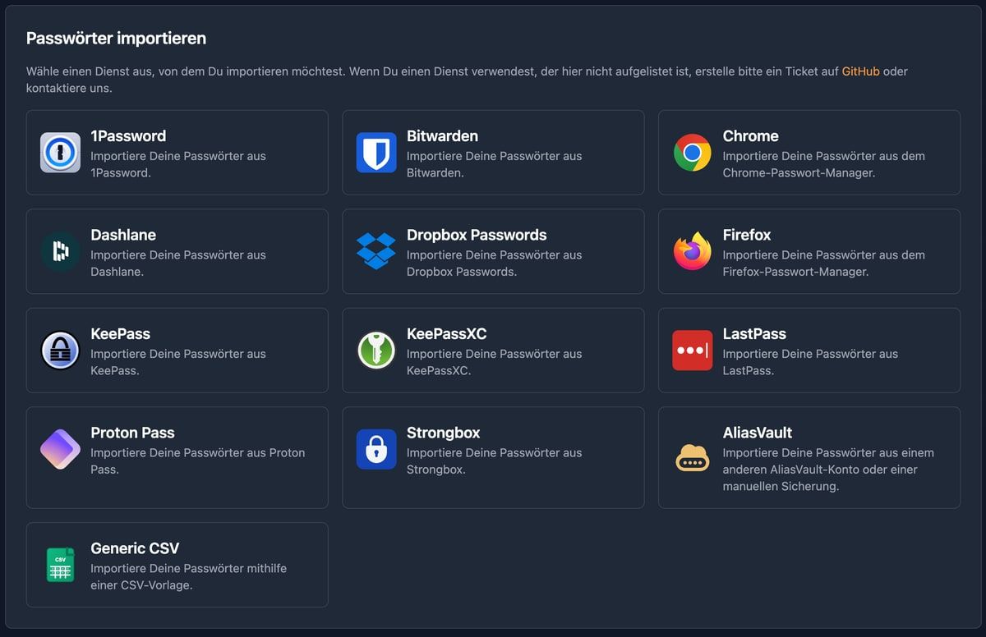Choose the Dashlane logo icon
The height and width of the screenshot is (637, 986).
point(60,251)
